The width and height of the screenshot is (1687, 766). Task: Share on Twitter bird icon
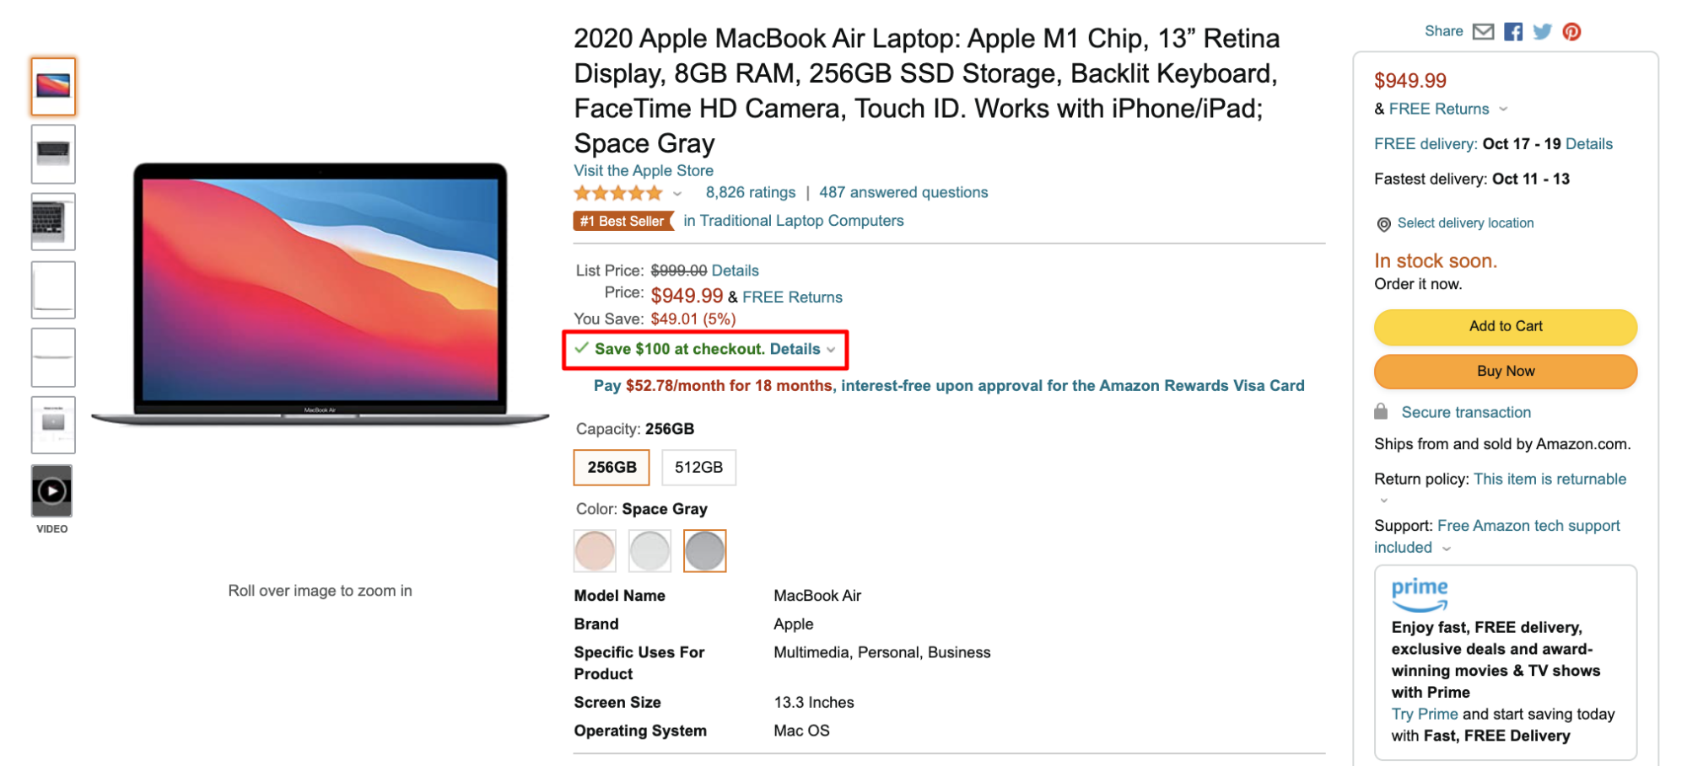pos(1542,32)
